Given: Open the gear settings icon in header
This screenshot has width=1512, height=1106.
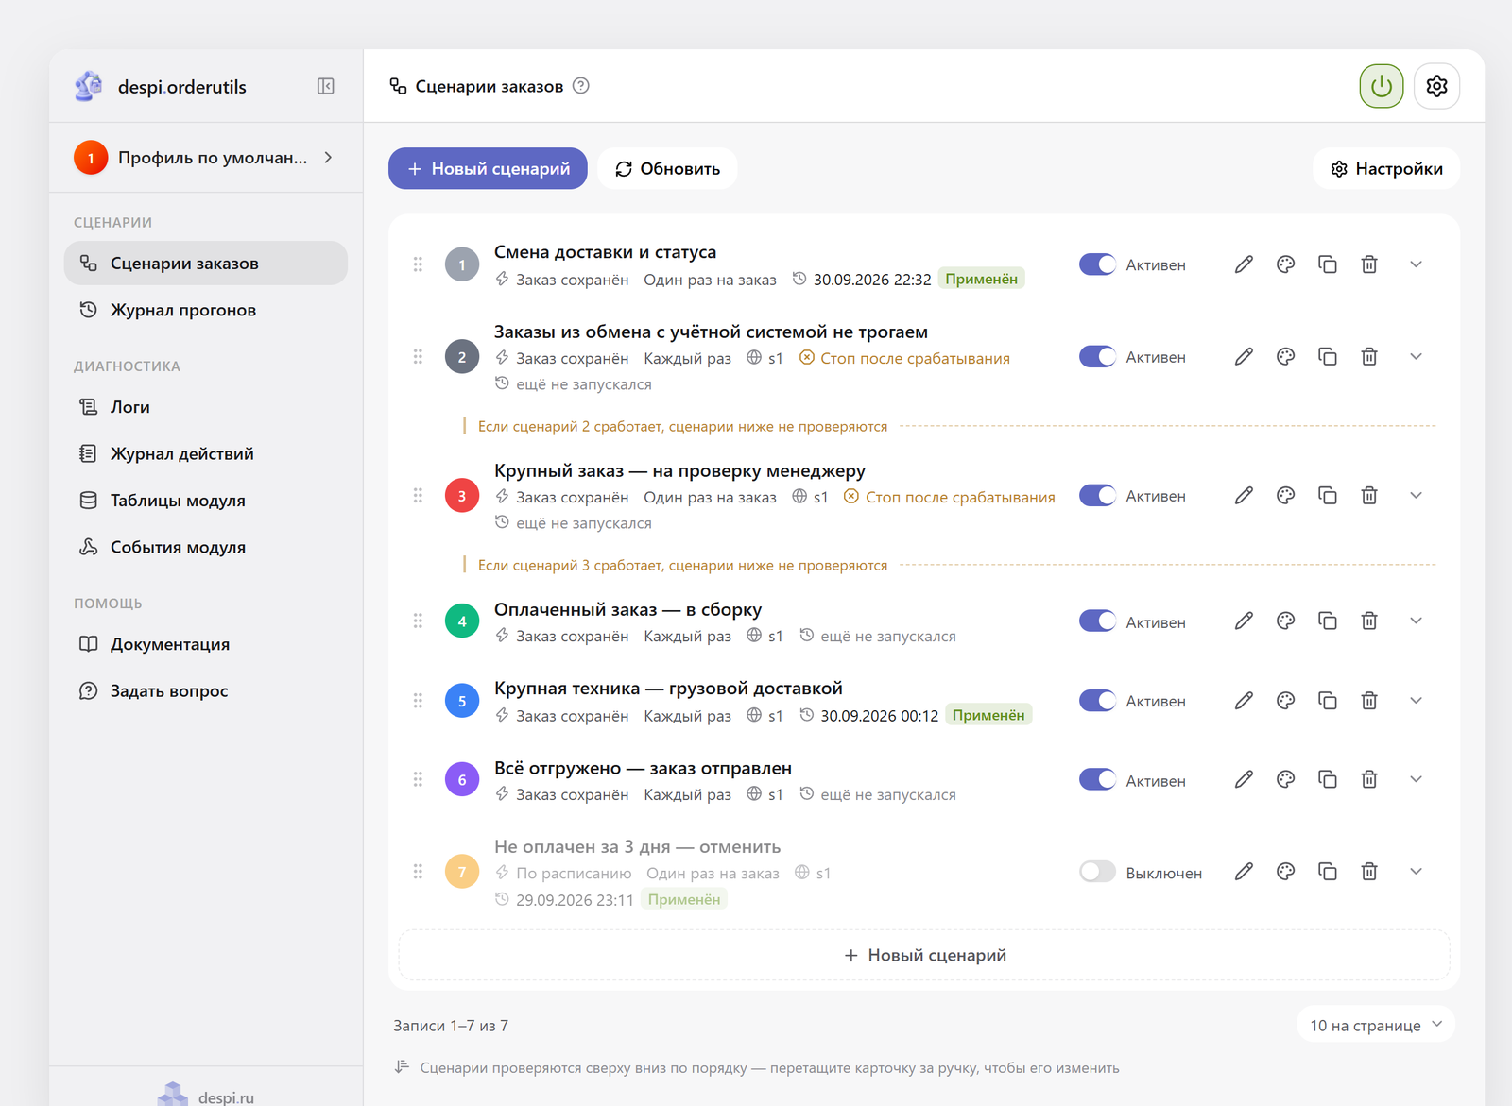Looking at the screenshot, I should point(1436,86).
